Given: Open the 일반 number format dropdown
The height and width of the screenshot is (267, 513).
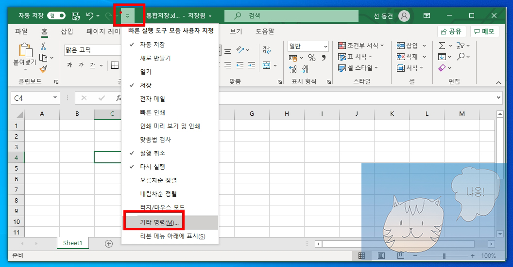Looking at the screenshot, I should click(x=325, y=47).
